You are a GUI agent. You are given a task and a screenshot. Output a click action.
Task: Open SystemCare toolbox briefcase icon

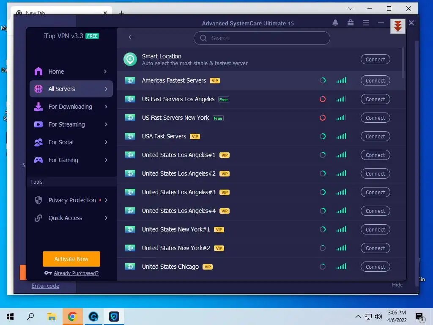pyautogui.click(x=351, y=23)
